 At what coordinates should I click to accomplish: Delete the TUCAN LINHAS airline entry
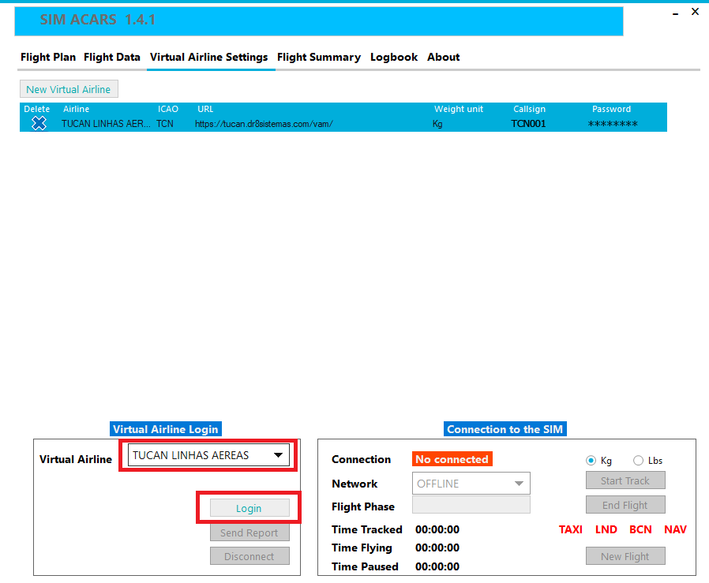pyautogui.click(x=39, y=124)
